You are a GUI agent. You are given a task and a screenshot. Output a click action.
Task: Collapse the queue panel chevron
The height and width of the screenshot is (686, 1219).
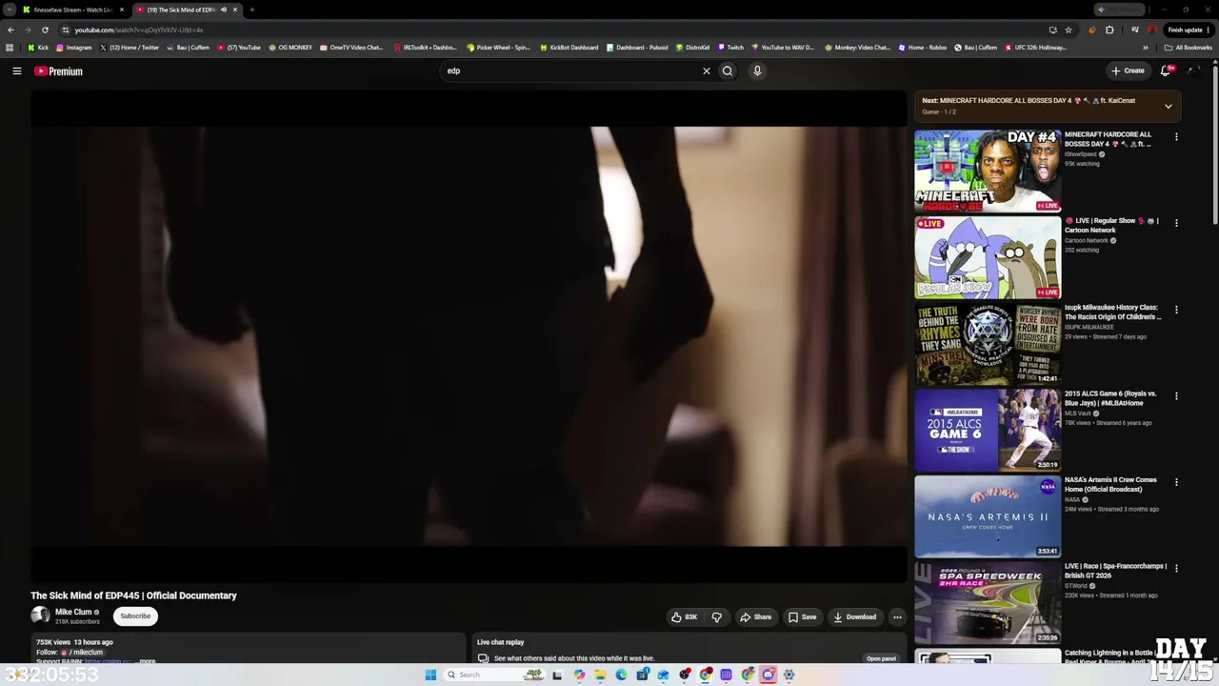click(1169, 106)
